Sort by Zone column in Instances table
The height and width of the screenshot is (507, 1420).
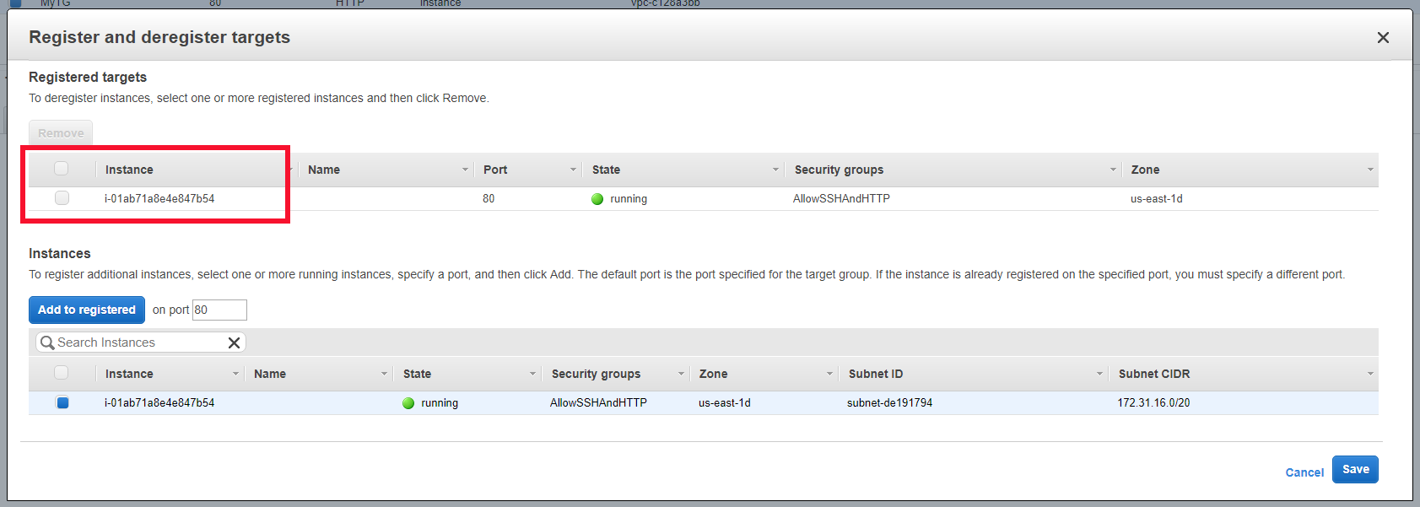(713, 374)
